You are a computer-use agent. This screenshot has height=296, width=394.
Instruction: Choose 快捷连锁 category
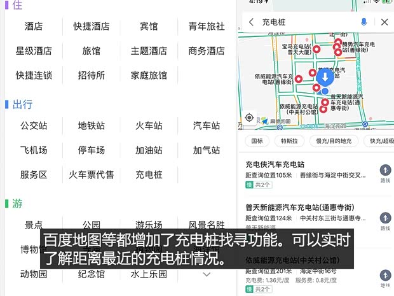click(34, 75)
